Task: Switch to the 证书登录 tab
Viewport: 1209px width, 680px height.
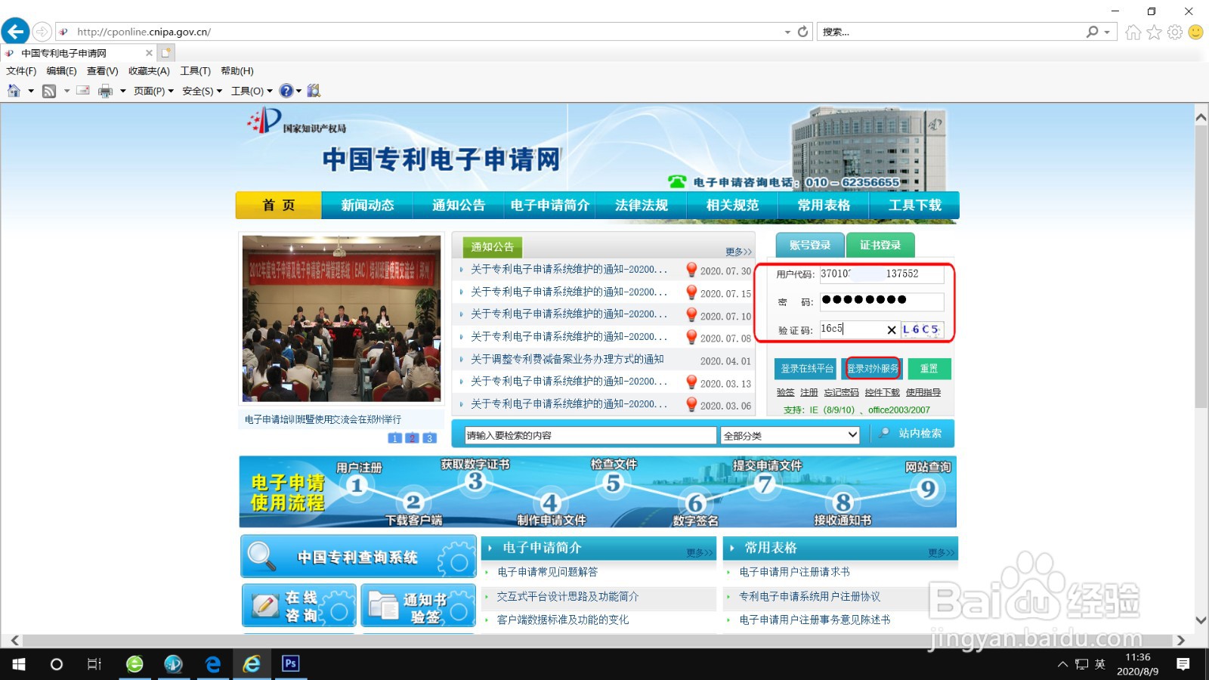Action: [880, 245]
